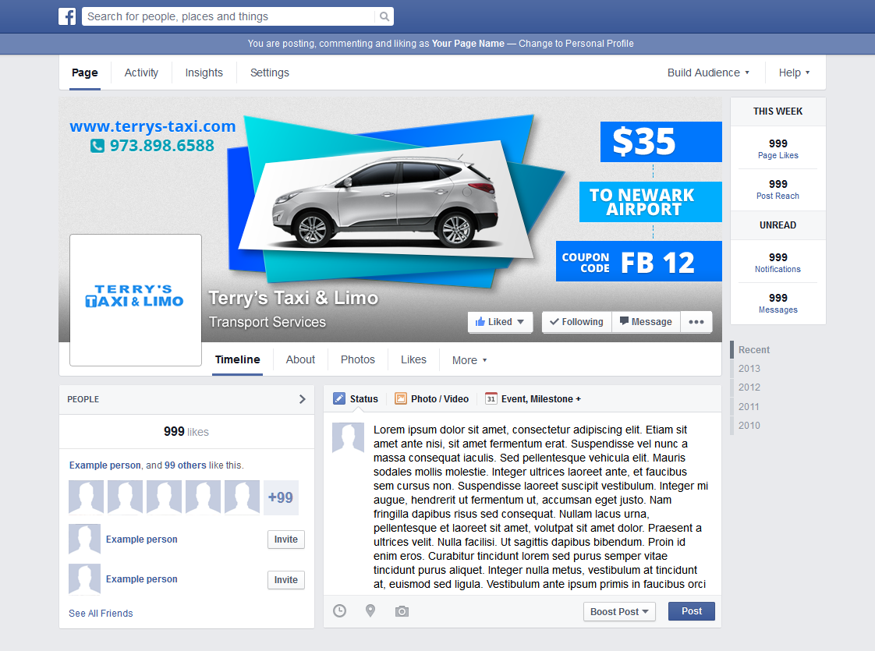
Task: Select Recent on the timeline
Action: tap(754, 350)
